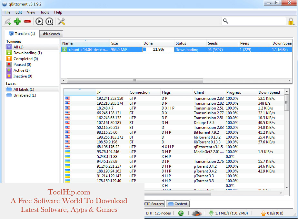
Task: Open the Help menu
Action: [x=58, y=12]
